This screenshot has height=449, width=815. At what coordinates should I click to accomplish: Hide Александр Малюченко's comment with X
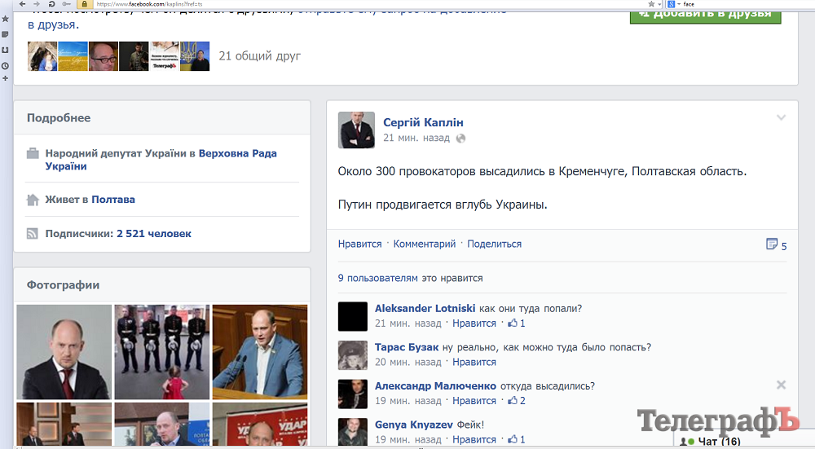point(781,385)
